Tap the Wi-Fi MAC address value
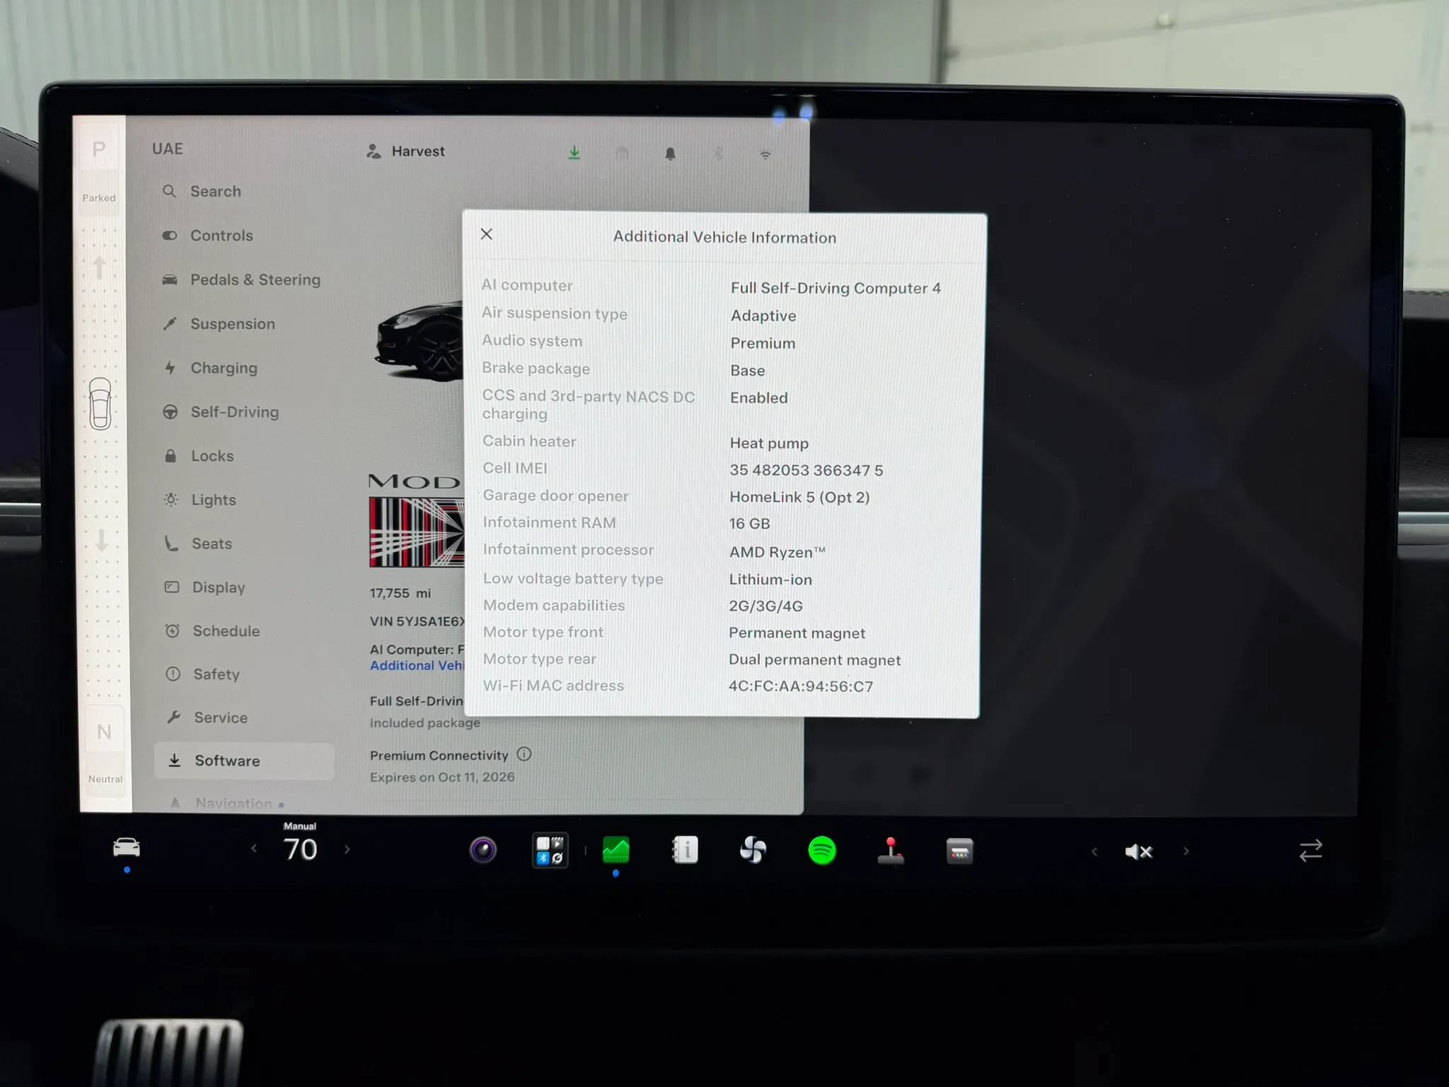Viewport: 1449px width, 1087px height. [800, 686]
